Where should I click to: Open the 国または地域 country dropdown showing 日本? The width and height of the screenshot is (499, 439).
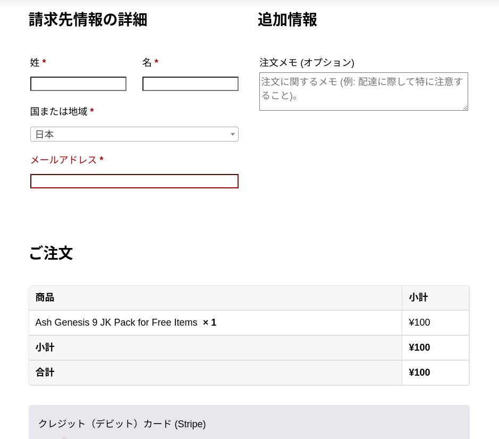[134, 134]
